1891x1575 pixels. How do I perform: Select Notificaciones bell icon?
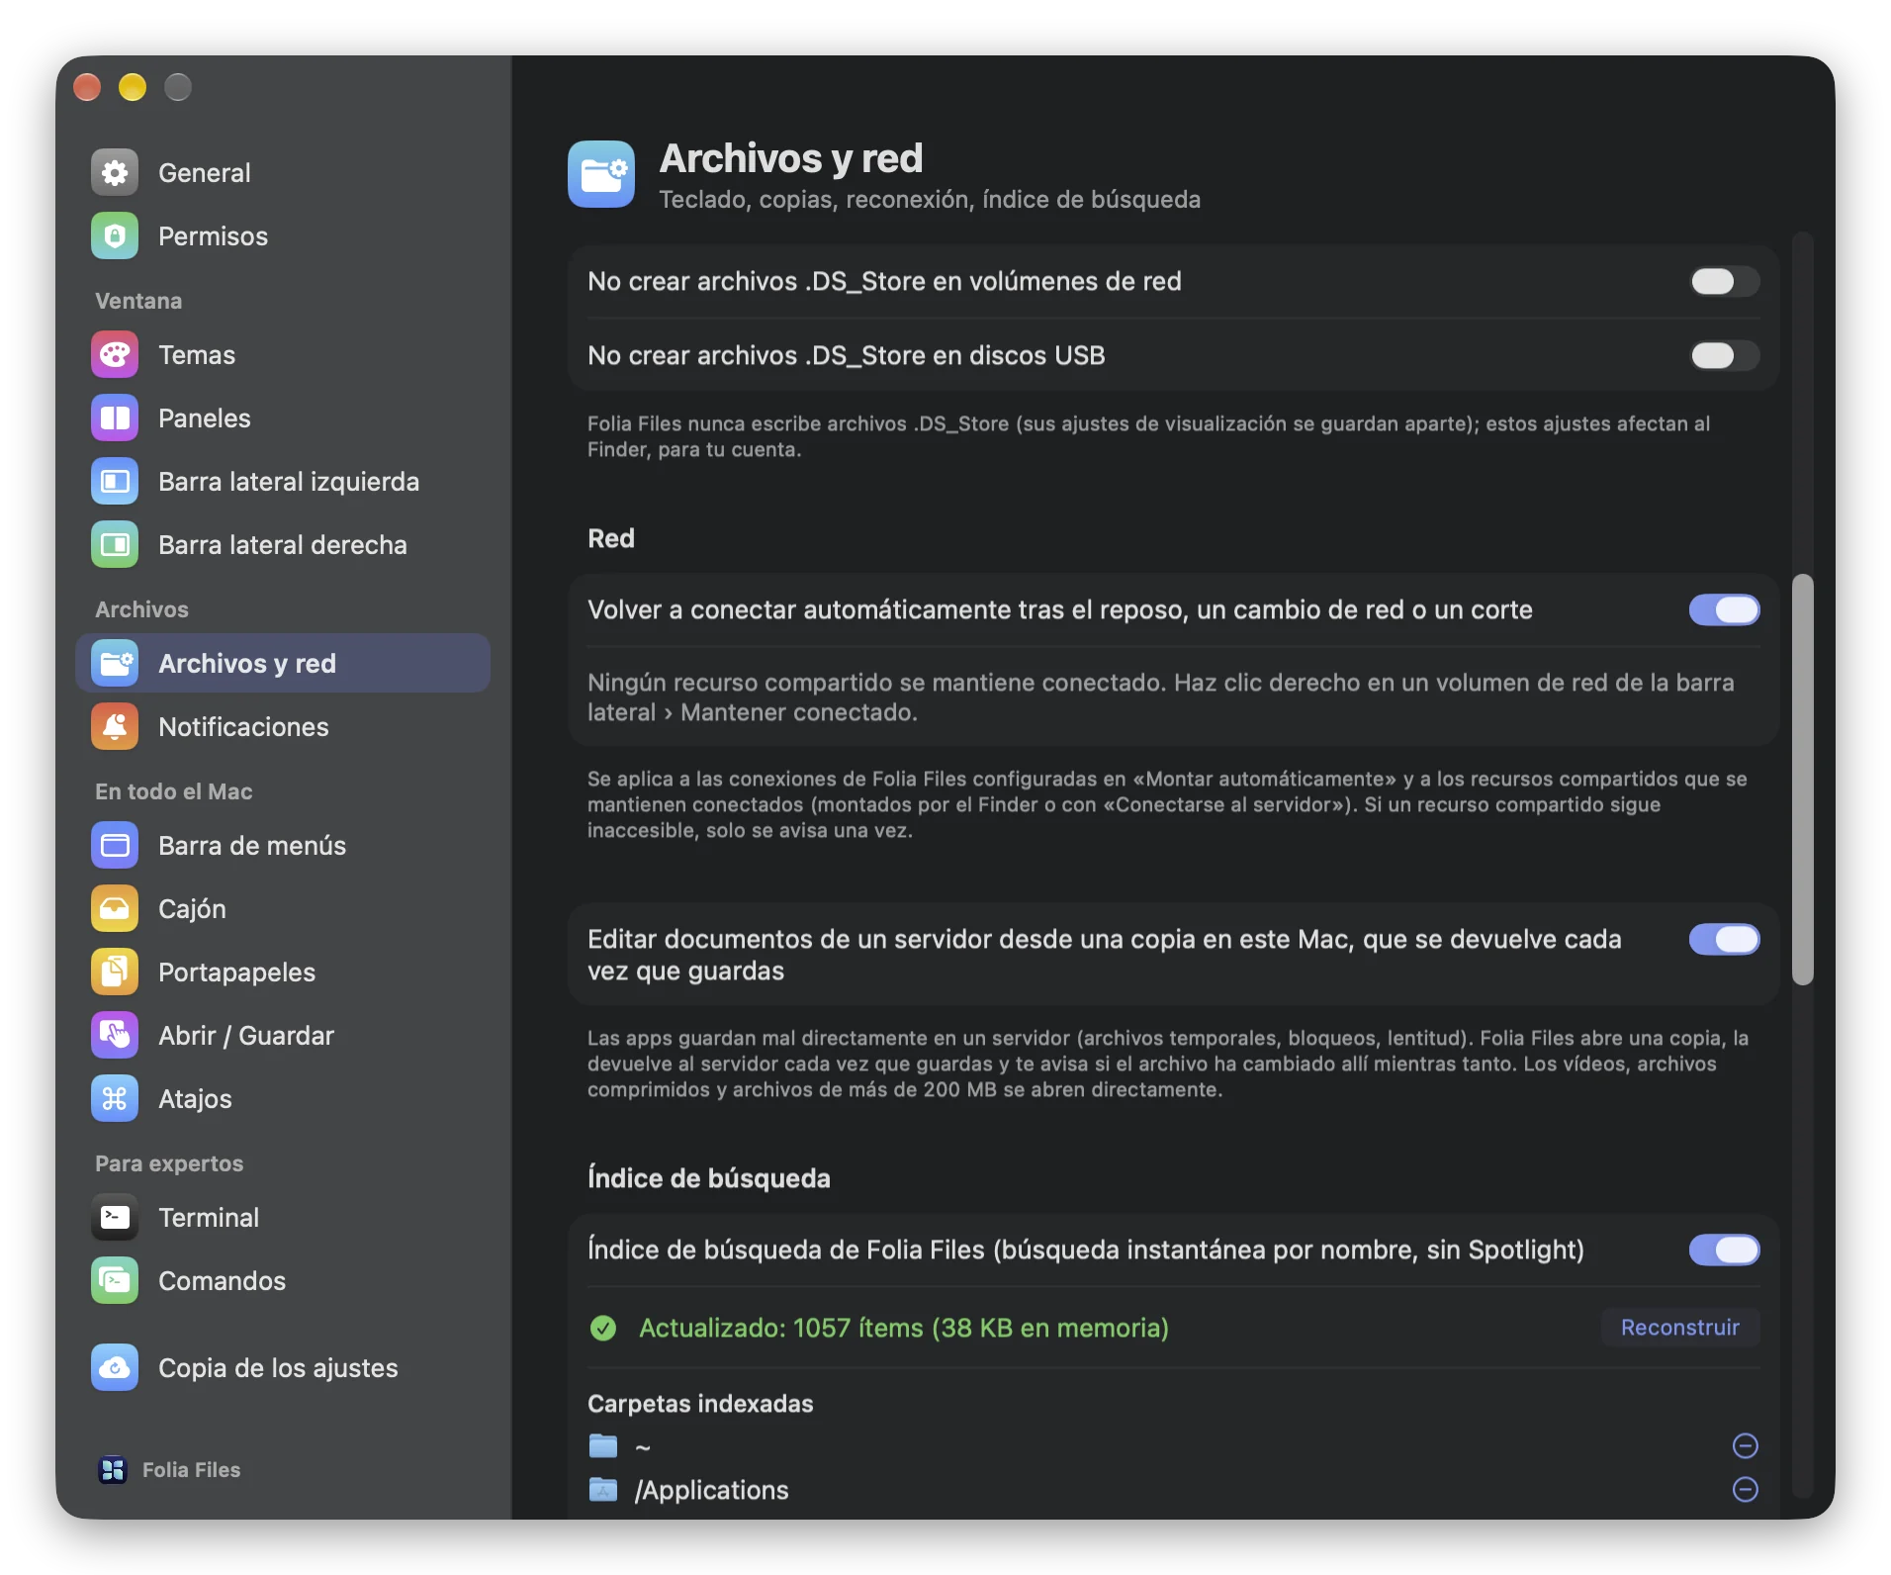[115, 727]
